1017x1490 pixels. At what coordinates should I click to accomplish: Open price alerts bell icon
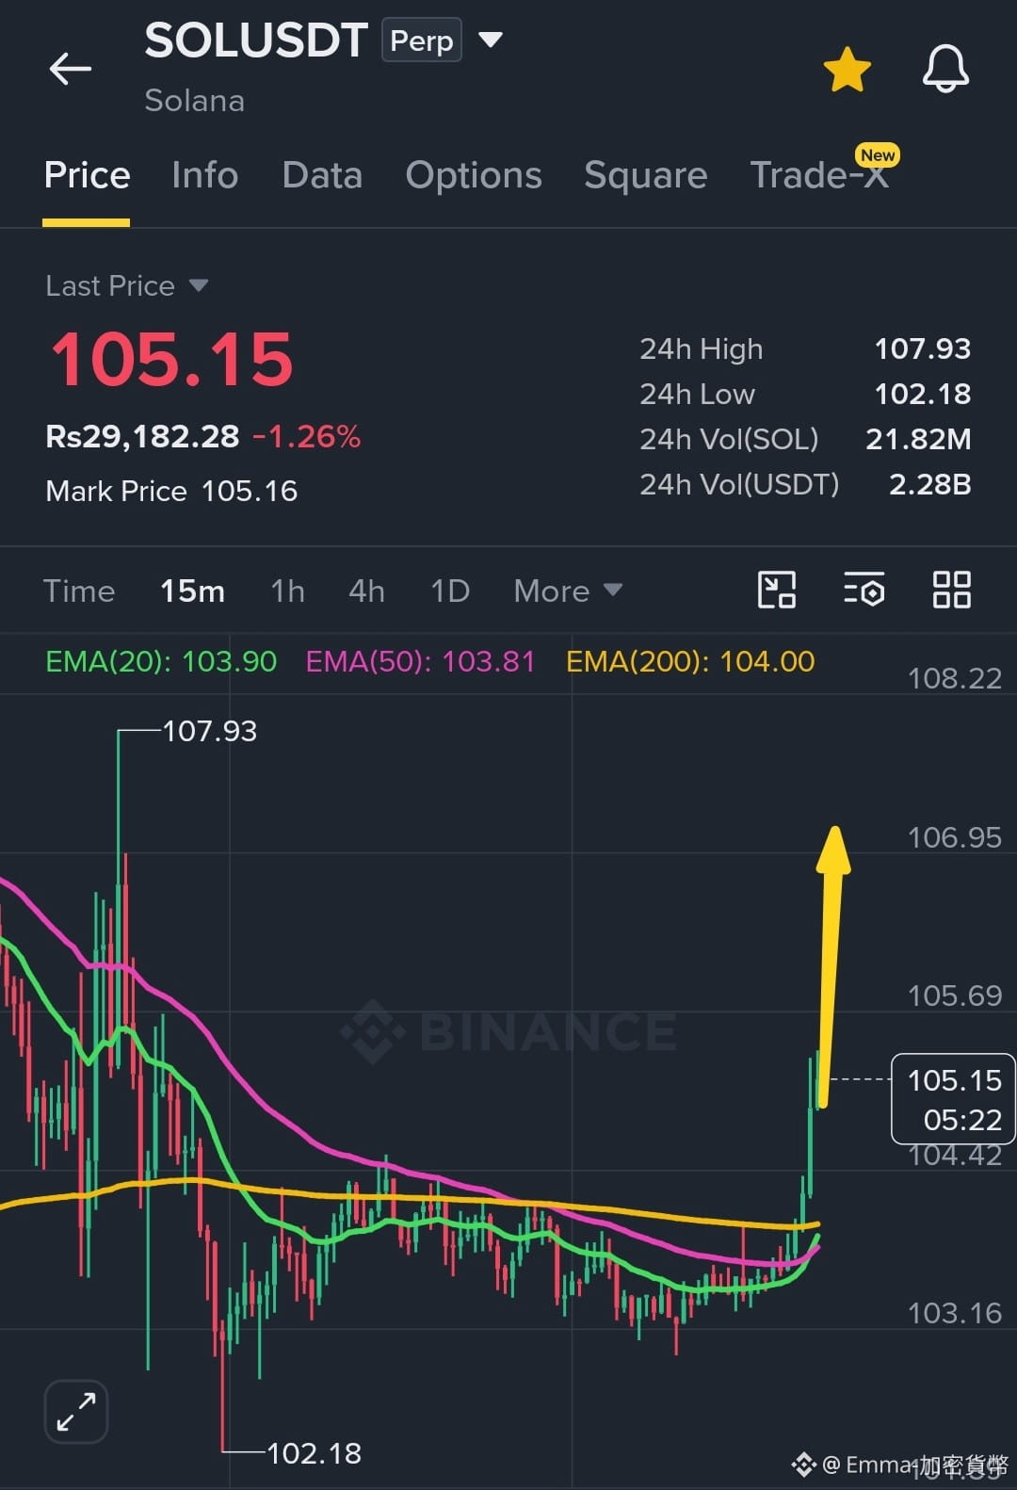point(945,69)
